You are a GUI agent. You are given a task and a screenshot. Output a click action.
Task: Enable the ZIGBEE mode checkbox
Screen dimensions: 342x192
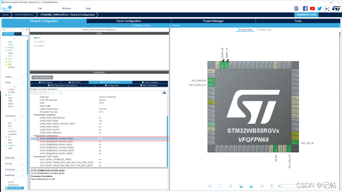point(35,46)
